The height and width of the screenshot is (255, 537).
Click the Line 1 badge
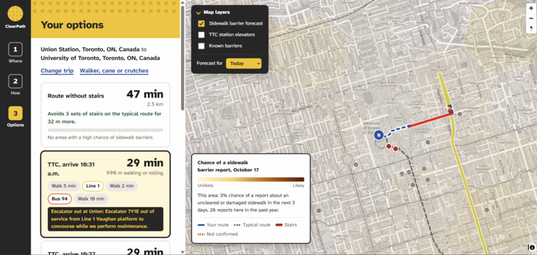click(93, 186)
